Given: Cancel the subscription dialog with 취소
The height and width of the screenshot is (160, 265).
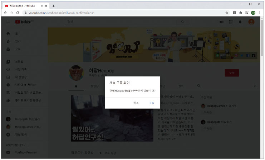Looking at the screenshot, I should point(136,103).
